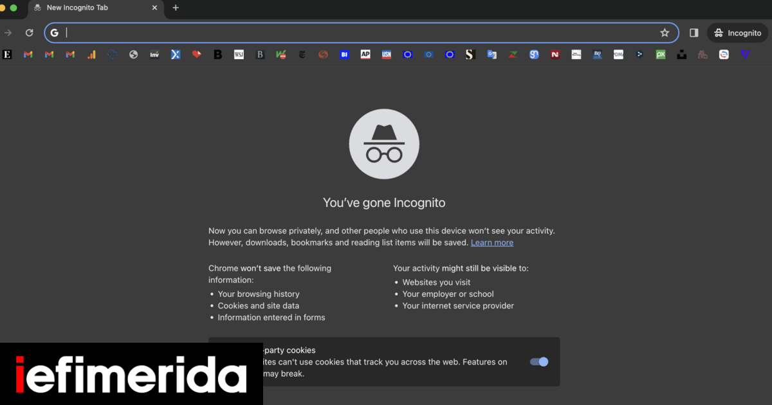Click the Incognito profile button

[x=737, y=33]
